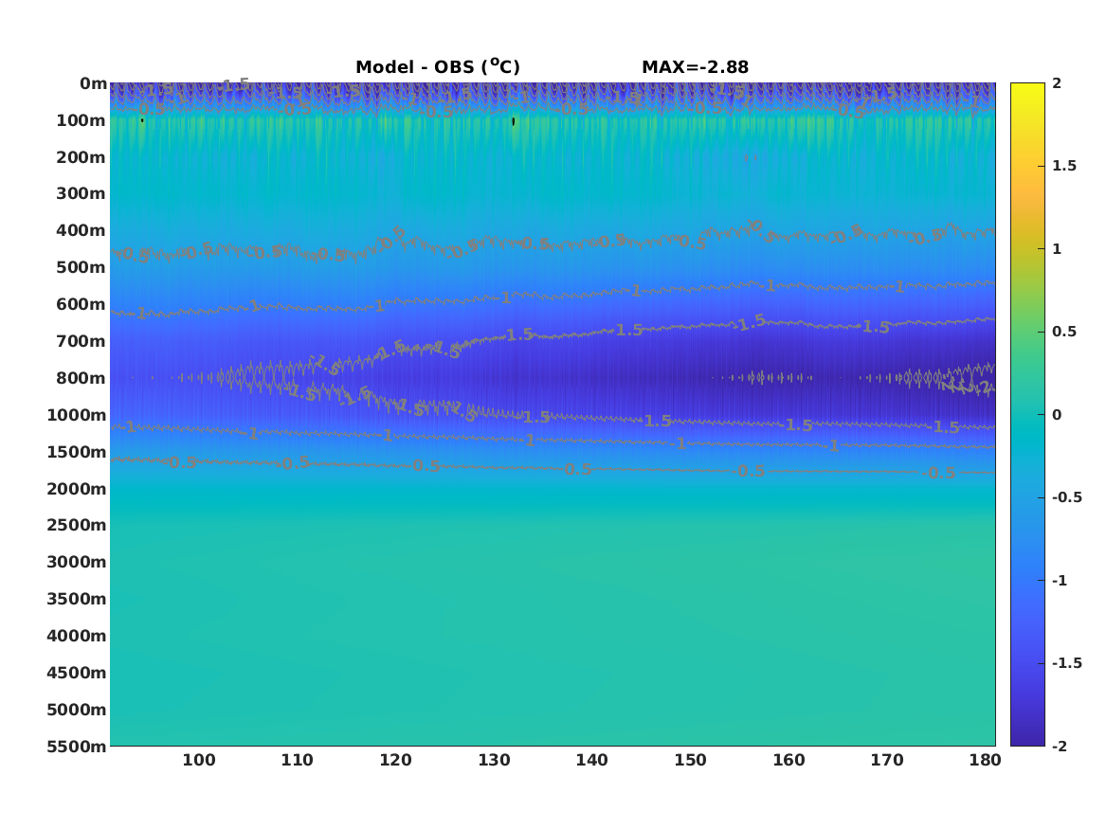The image size is (1106, 829).
Task: Click the "5000m" depth axis label
Action: pyautogui.click(x=77, y=710)
